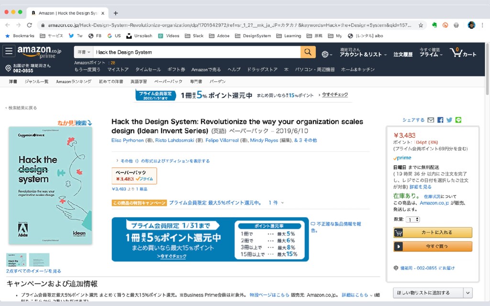Open the DesignSystem bookmark folder
Viewport: 490px width, 306px height.
(x=253, y=36)
